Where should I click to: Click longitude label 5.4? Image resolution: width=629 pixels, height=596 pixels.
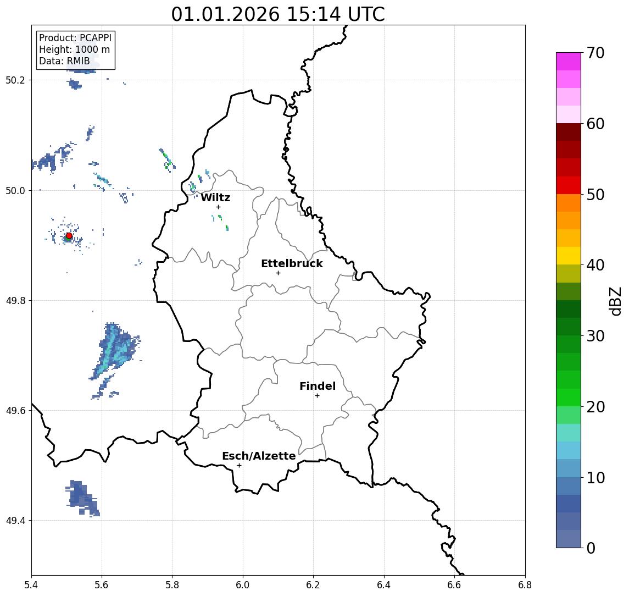pos(31,585)
